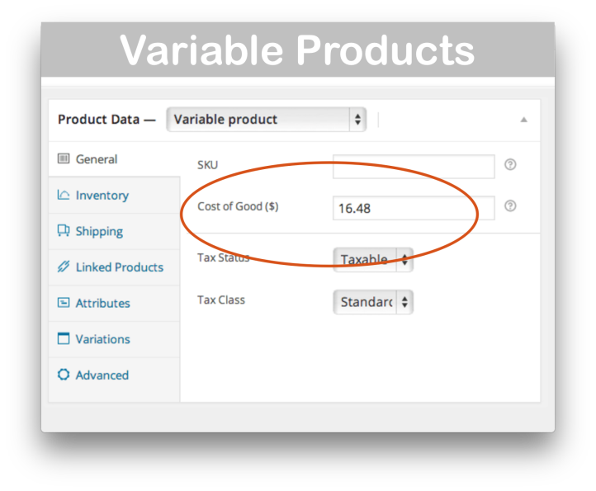The height and width of the screenshot is (491, 596).
Task: Open the Tax Class dropdown
Action: pos(372,302)
